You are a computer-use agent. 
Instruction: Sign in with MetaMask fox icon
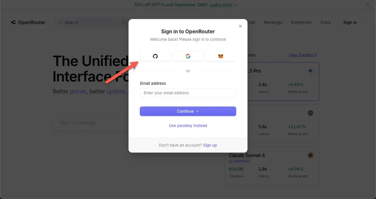tap(221, 56)
